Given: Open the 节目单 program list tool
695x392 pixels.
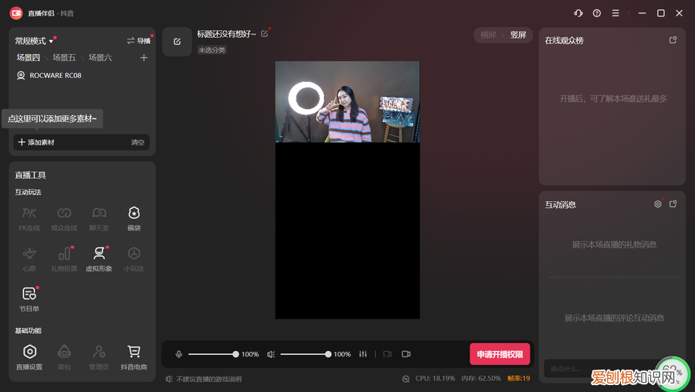Looking at the screenshot, I should click(x=29, y=300).
